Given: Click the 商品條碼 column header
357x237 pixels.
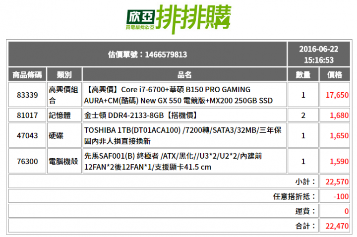Looking at the screenshot, I should [x=27, y=75].
